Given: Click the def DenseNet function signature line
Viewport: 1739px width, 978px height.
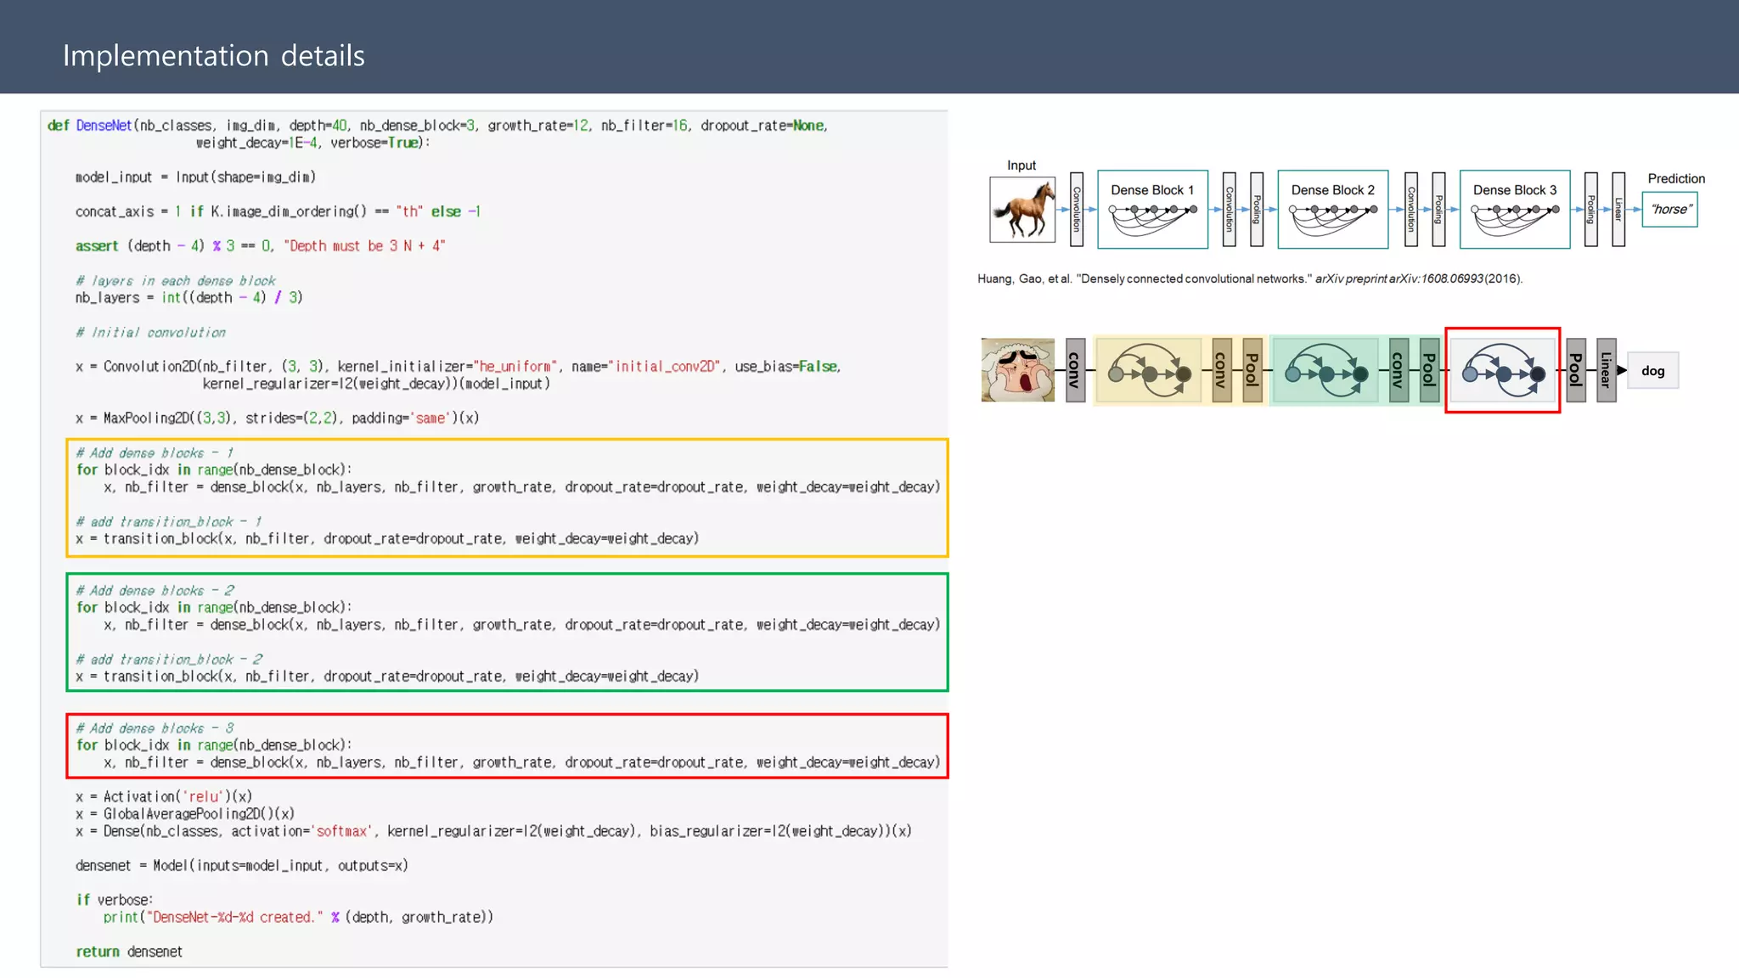Looking at the screenshot, I should tap(437, 126).
